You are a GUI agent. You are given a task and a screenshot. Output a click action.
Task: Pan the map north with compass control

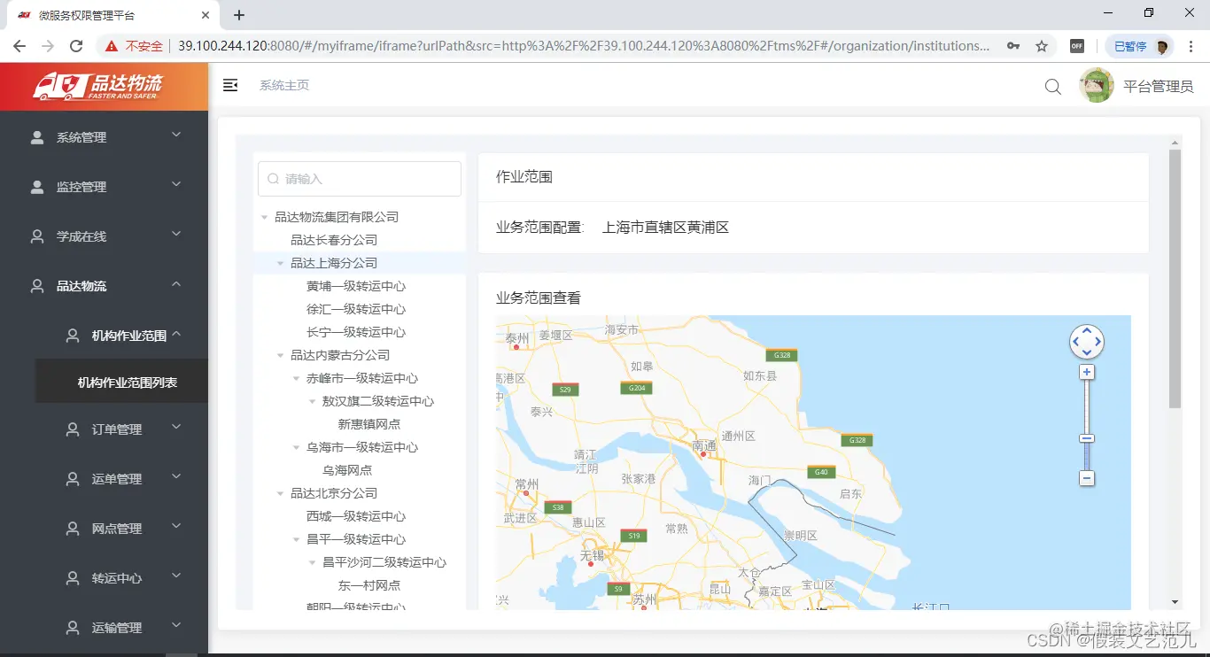tap(1087, 330)
